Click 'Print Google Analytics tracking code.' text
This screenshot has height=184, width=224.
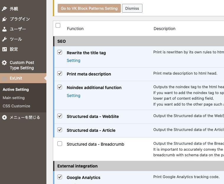pyautogui.click(x=186, y=177)
